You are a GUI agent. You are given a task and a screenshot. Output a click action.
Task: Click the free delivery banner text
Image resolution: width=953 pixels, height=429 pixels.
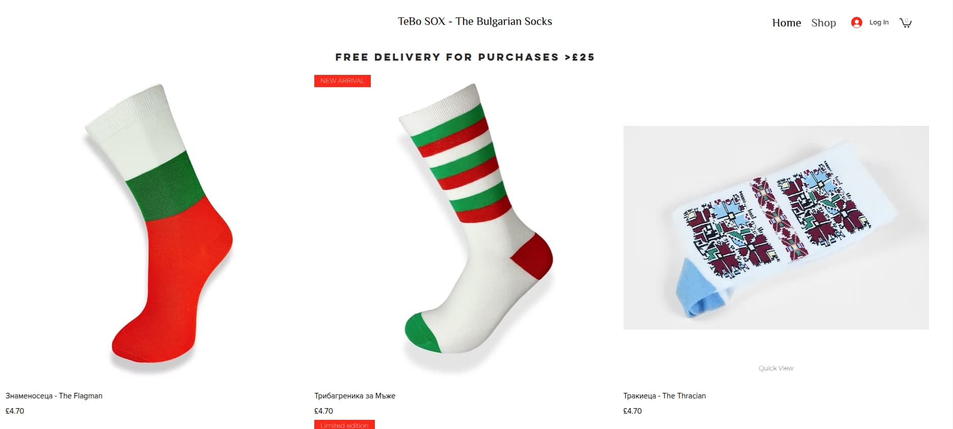point(465,57)
